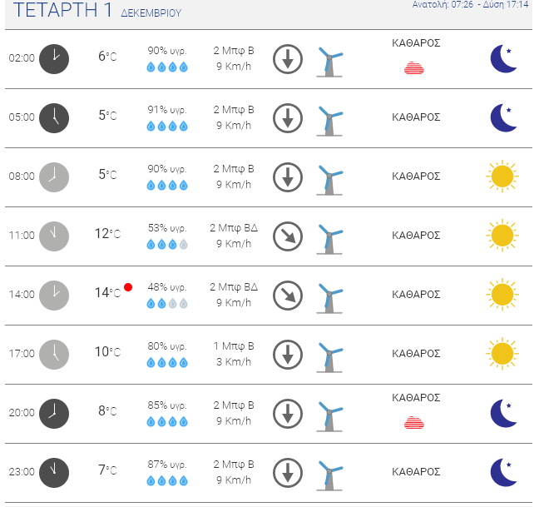
Task: Click the ΔΕΚΕΜΒΡΙΟΥ month label
Action: pos(151,13)
